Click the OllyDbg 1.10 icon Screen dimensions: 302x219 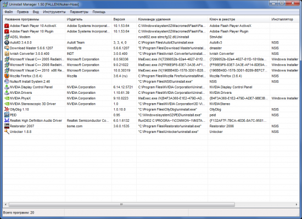[x=7, y=110]
